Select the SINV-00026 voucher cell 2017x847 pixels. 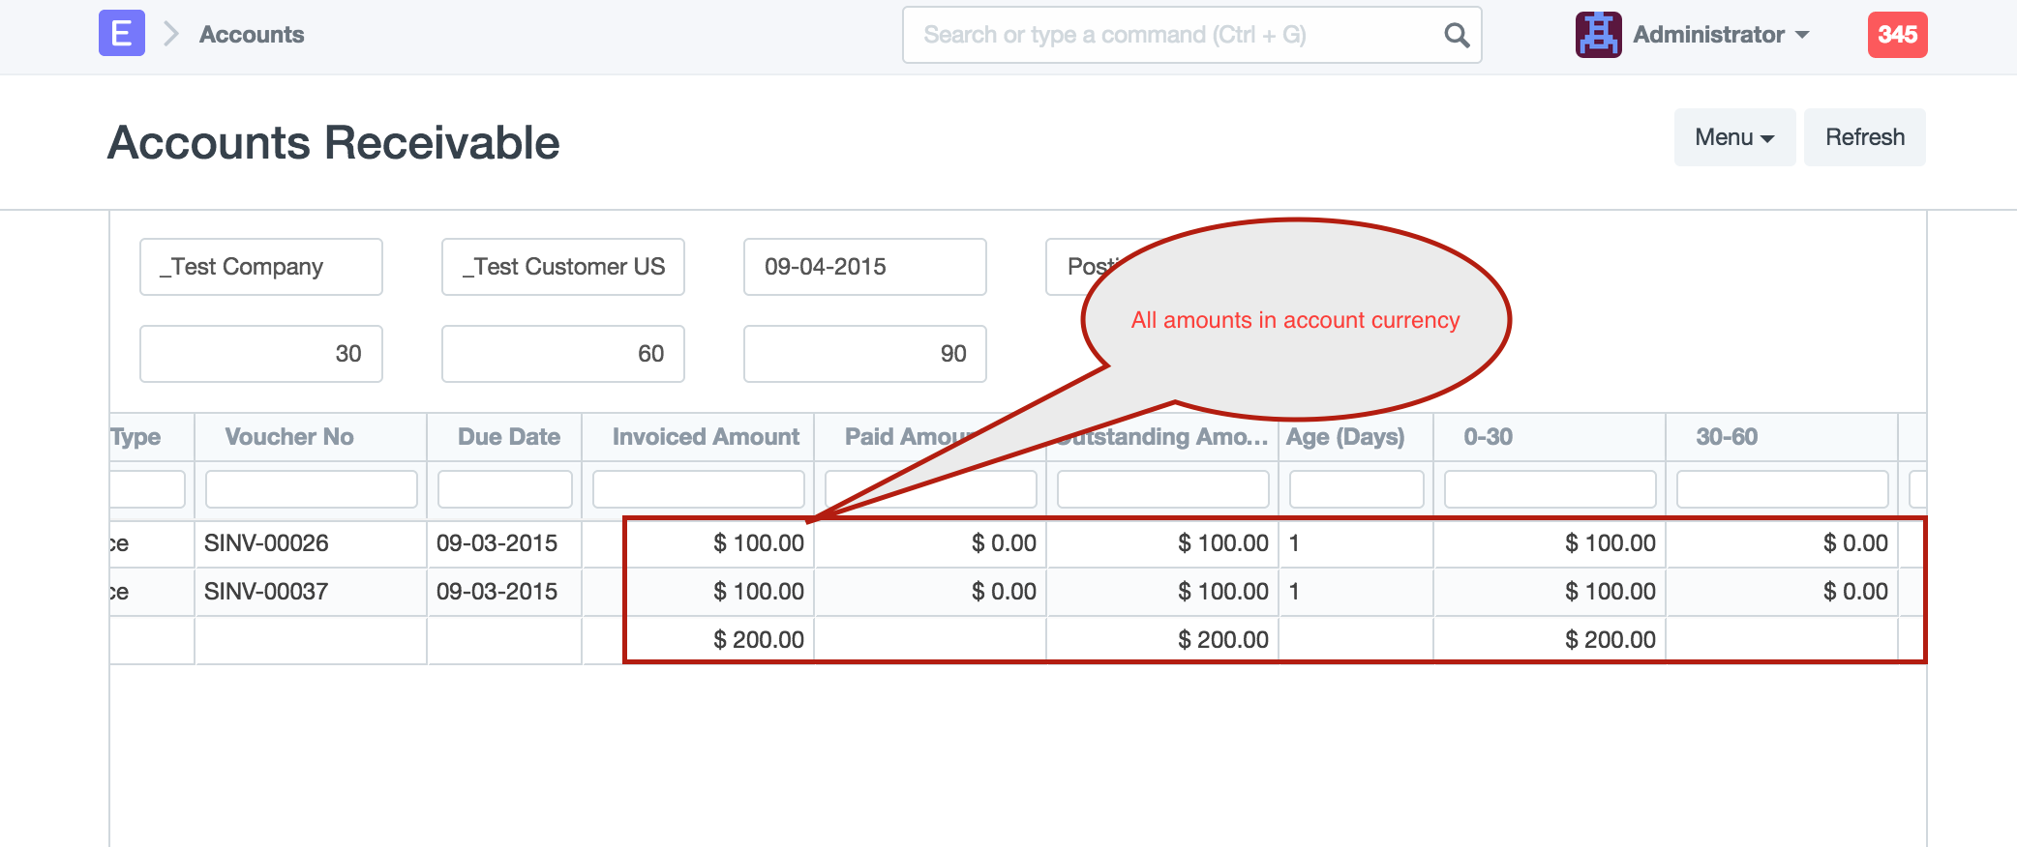click(267, 543)
